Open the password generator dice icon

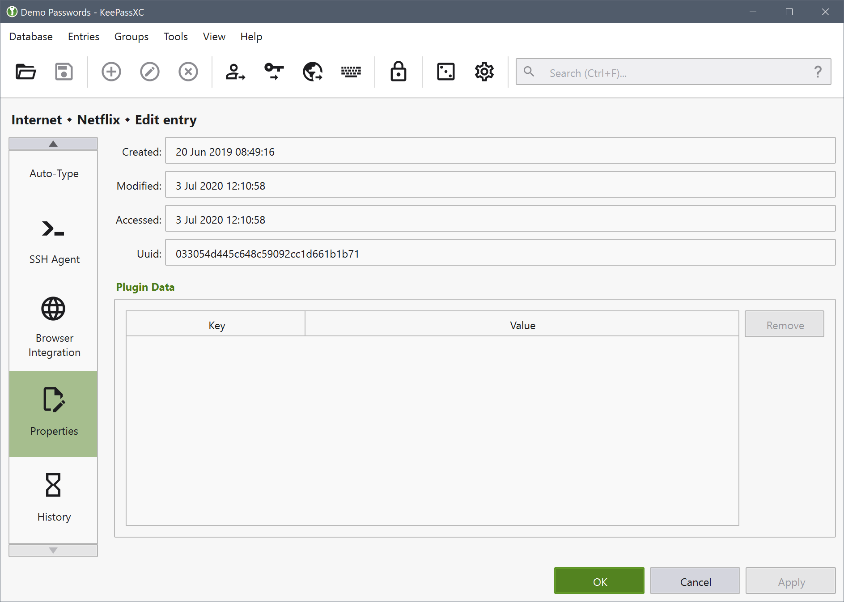point(445,72)
